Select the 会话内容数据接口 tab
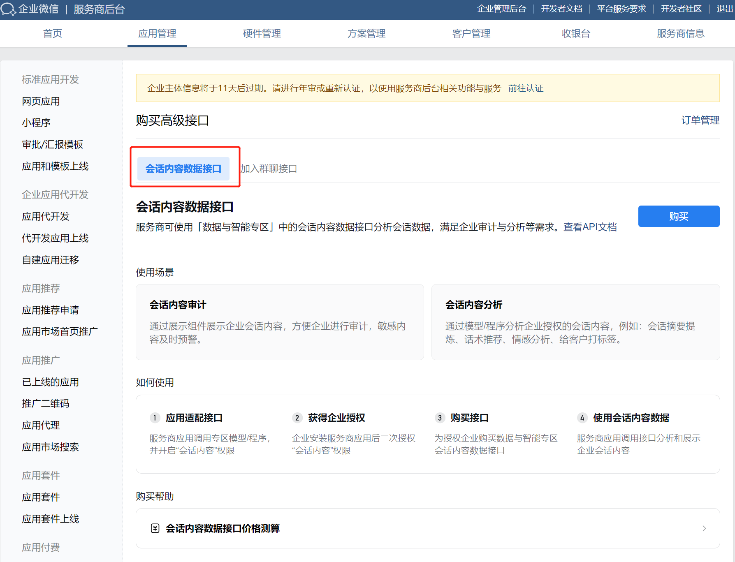This screenshot has width=735, height=562. [183, 169]
